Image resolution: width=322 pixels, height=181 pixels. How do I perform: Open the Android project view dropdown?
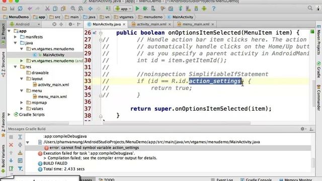pyautogui.click(x=25, y=24)
